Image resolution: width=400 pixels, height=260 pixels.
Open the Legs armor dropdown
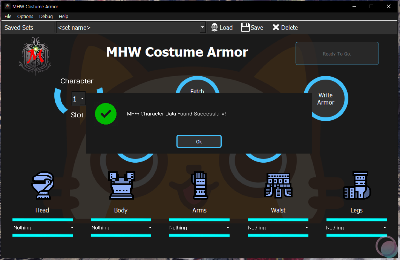[356, 228]
